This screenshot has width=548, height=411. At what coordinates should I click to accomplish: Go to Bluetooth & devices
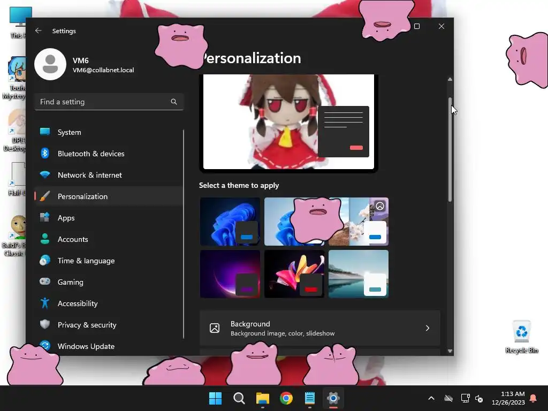click(x=108, y=154)
